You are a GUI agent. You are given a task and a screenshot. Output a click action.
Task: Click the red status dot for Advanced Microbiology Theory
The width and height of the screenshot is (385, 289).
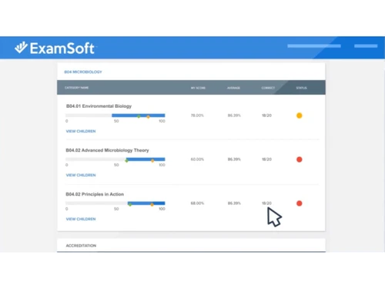click(x=300, y=160)
